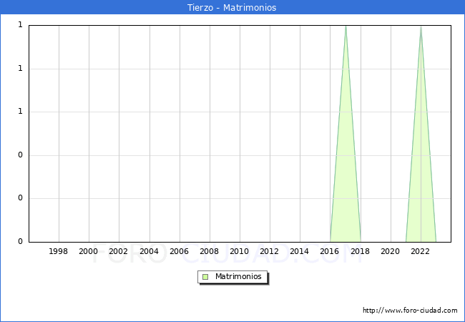Viewport: 465px width, 322px height.
Task: Click the green Matrimonios legend swatch
Action: pos(205,277)
